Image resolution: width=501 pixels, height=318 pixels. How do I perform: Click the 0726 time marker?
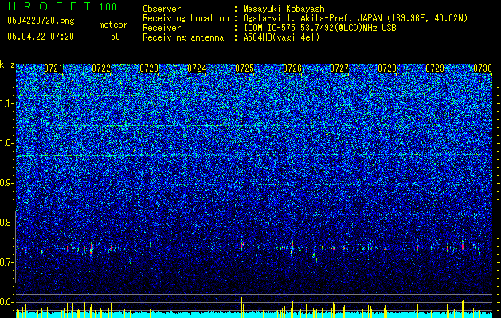click(x=292, y=68)
